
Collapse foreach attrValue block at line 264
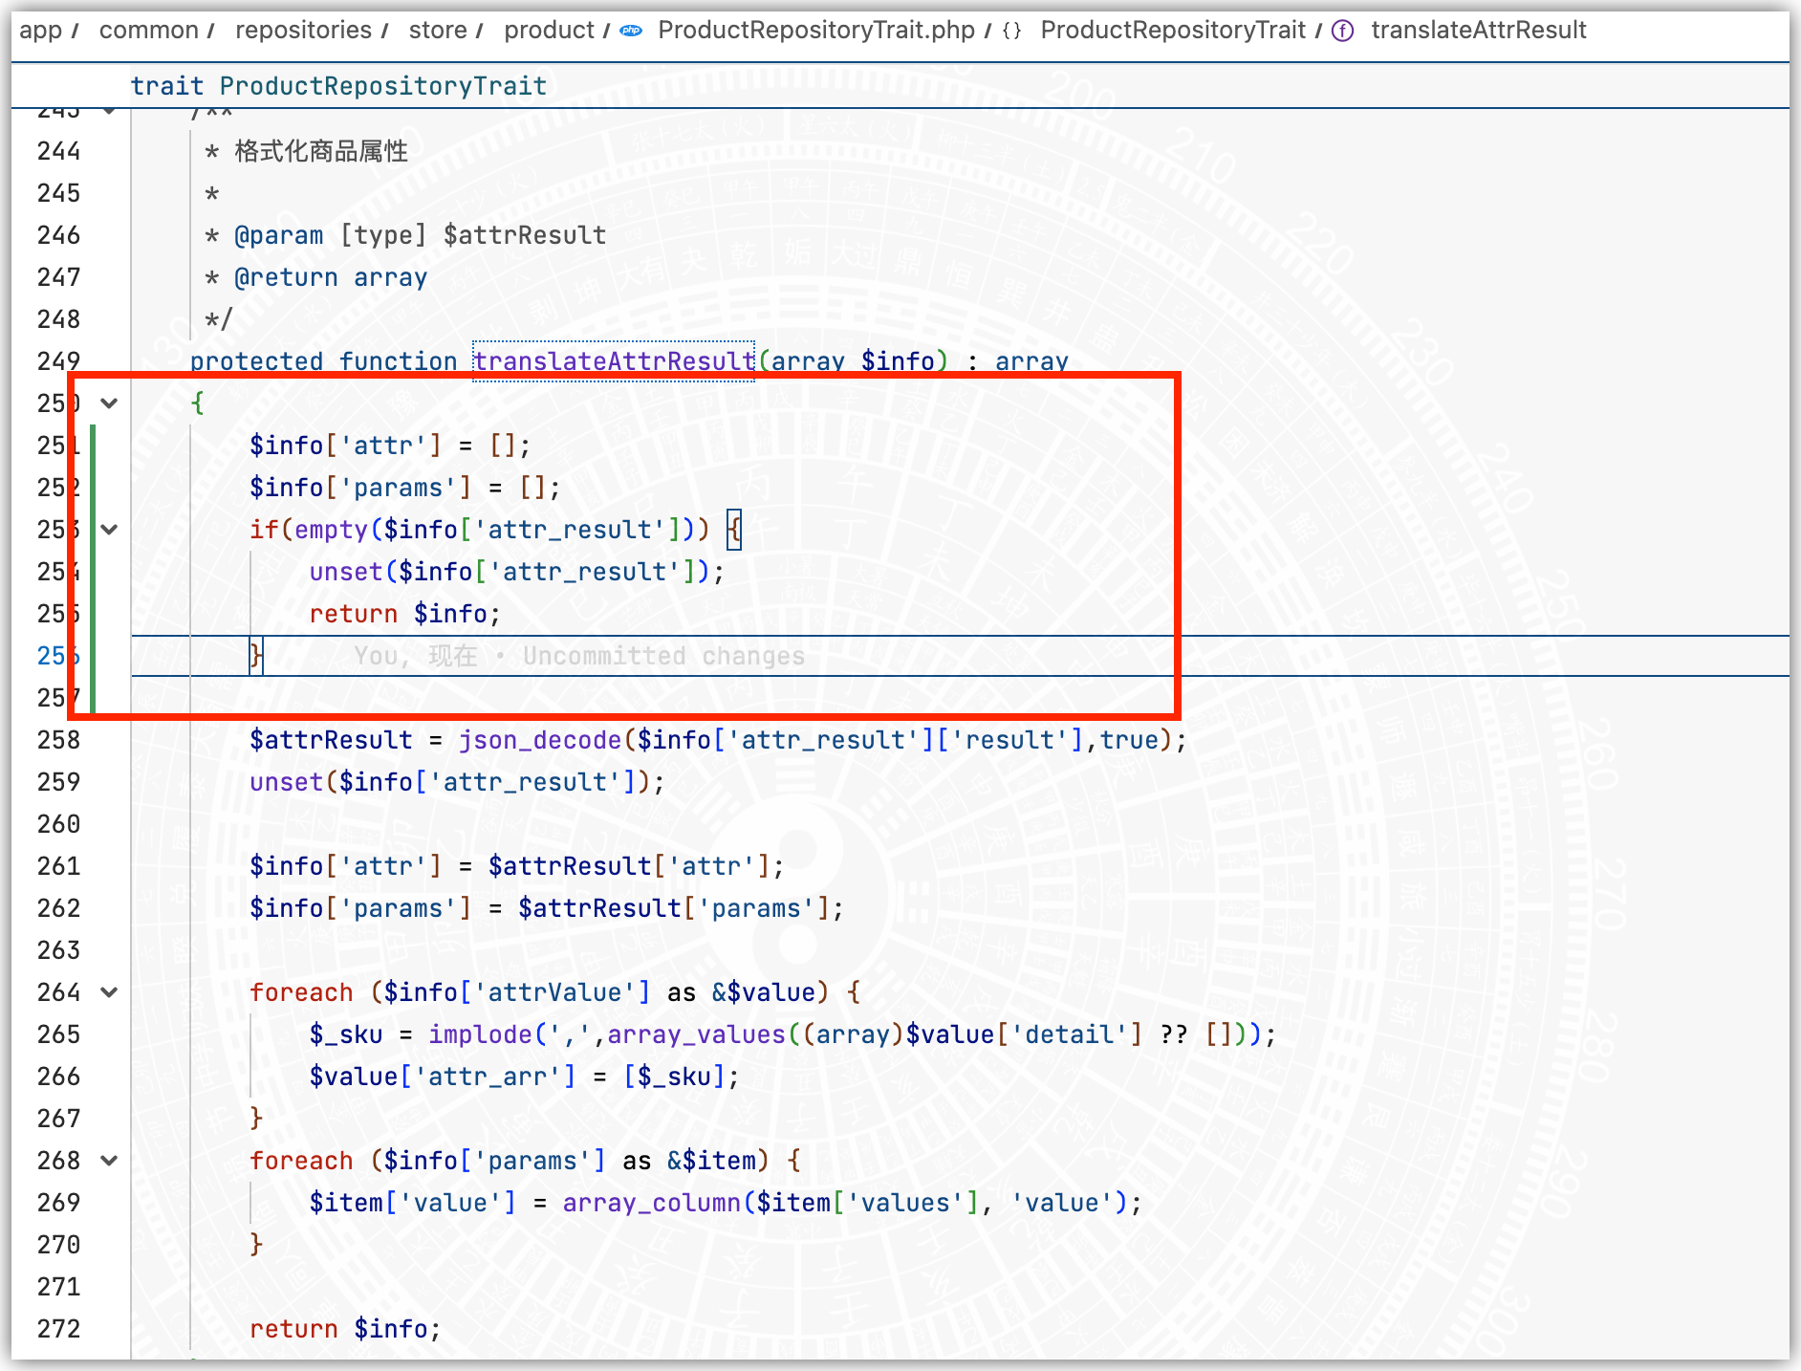(x=110, y=992)
